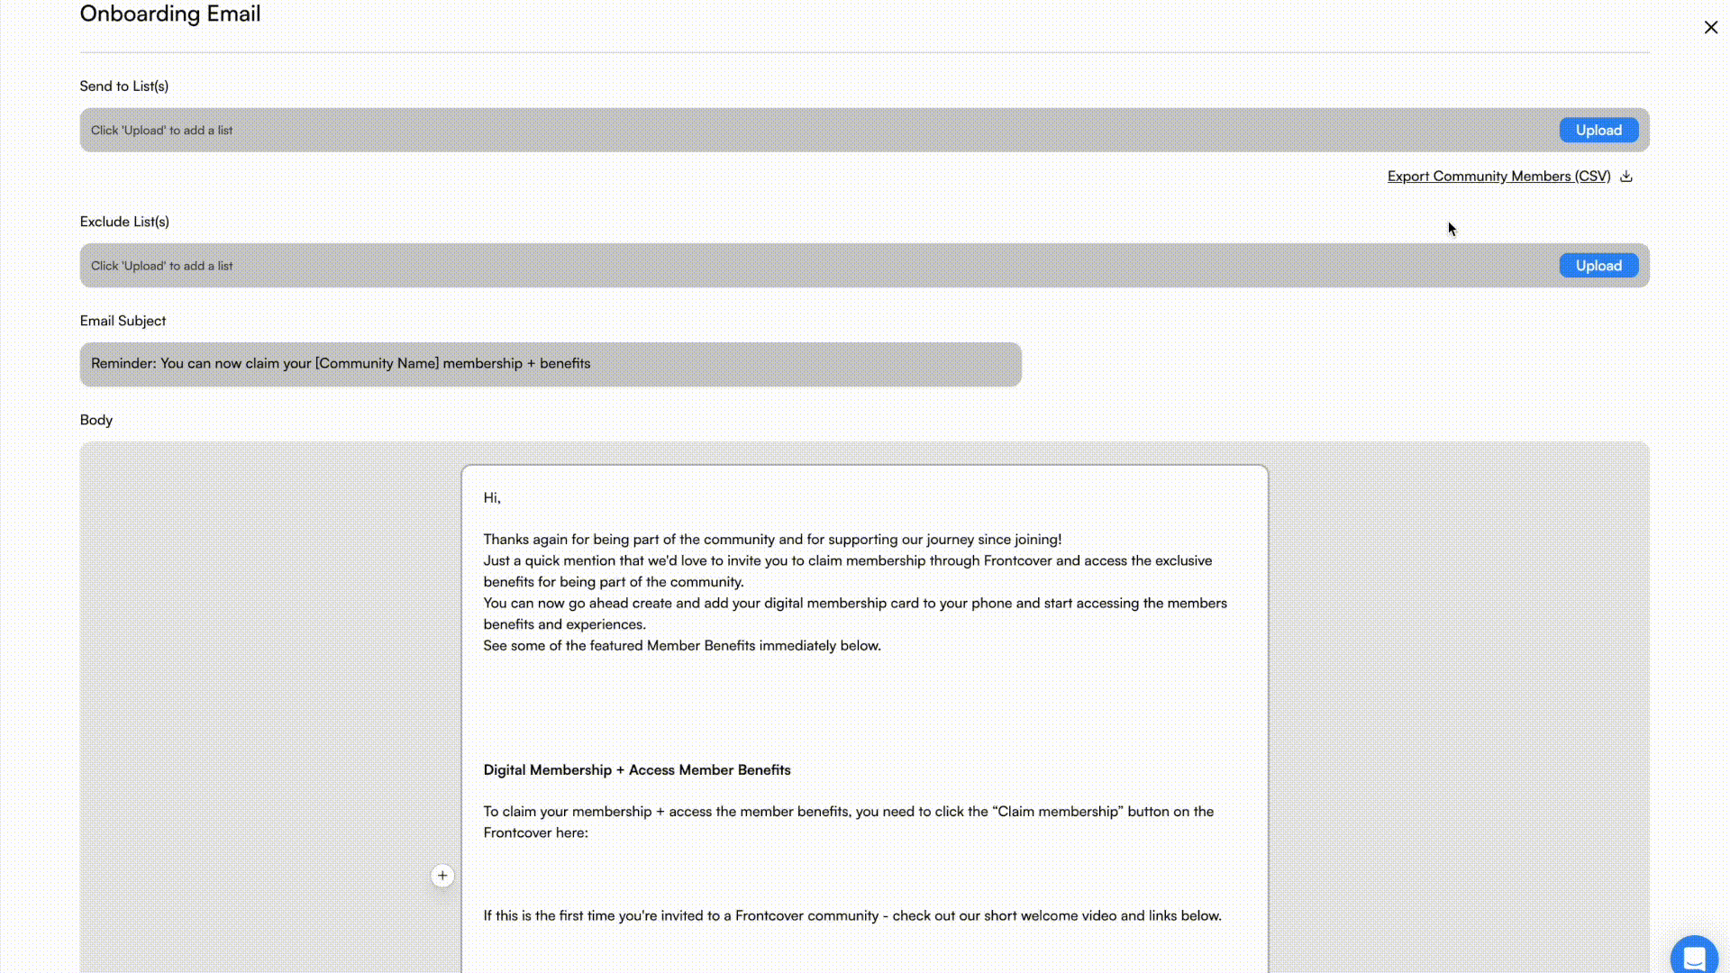Click 'Just a quick mention' sentence in body
The image size is (1730, 973).
(847, 561)
